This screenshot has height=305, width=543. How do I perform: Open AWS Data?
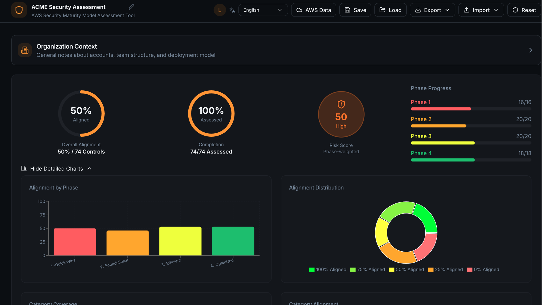tap(314, 10)
